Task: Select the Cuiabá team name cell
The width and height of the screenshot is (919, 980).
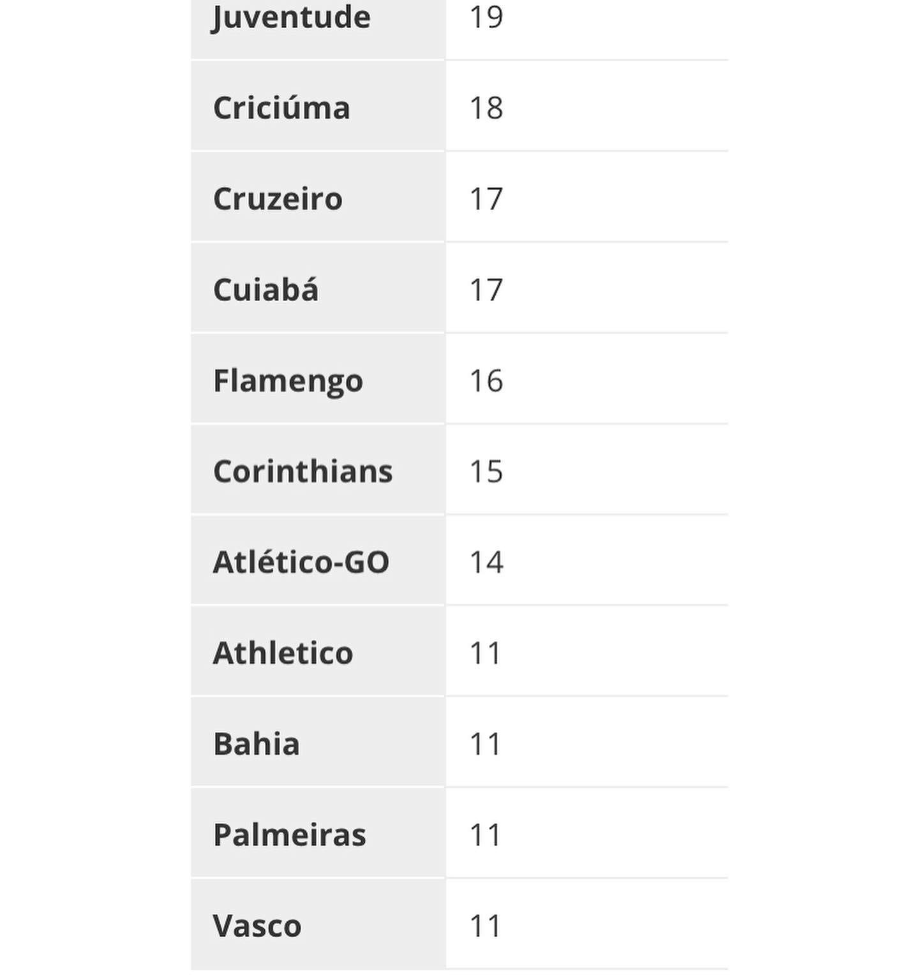Action: coord(265,290)
